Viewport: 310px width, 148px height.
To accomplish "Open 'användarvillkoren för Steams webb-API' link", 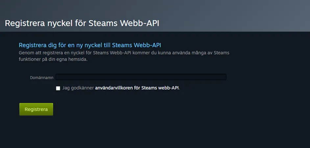I will tap(137, 88).
